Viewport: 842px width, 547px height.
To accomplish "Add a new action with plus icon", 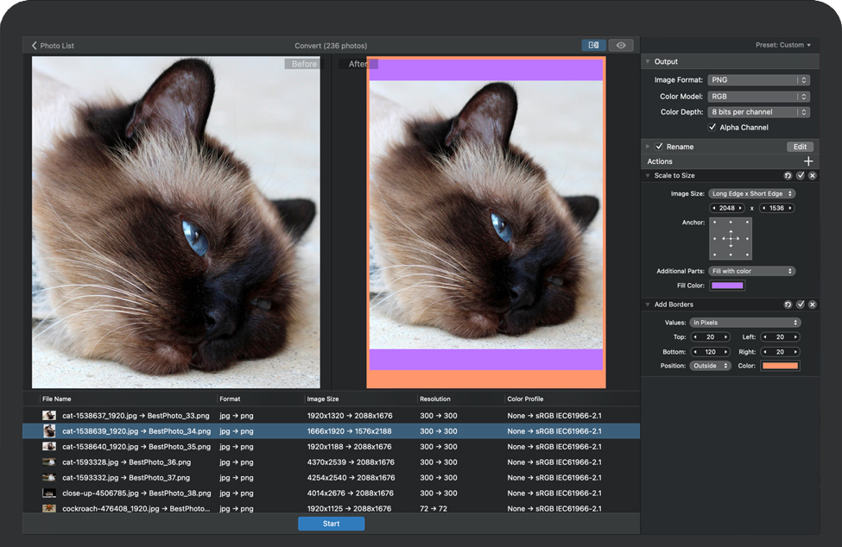I will click(x=808, y=161).
